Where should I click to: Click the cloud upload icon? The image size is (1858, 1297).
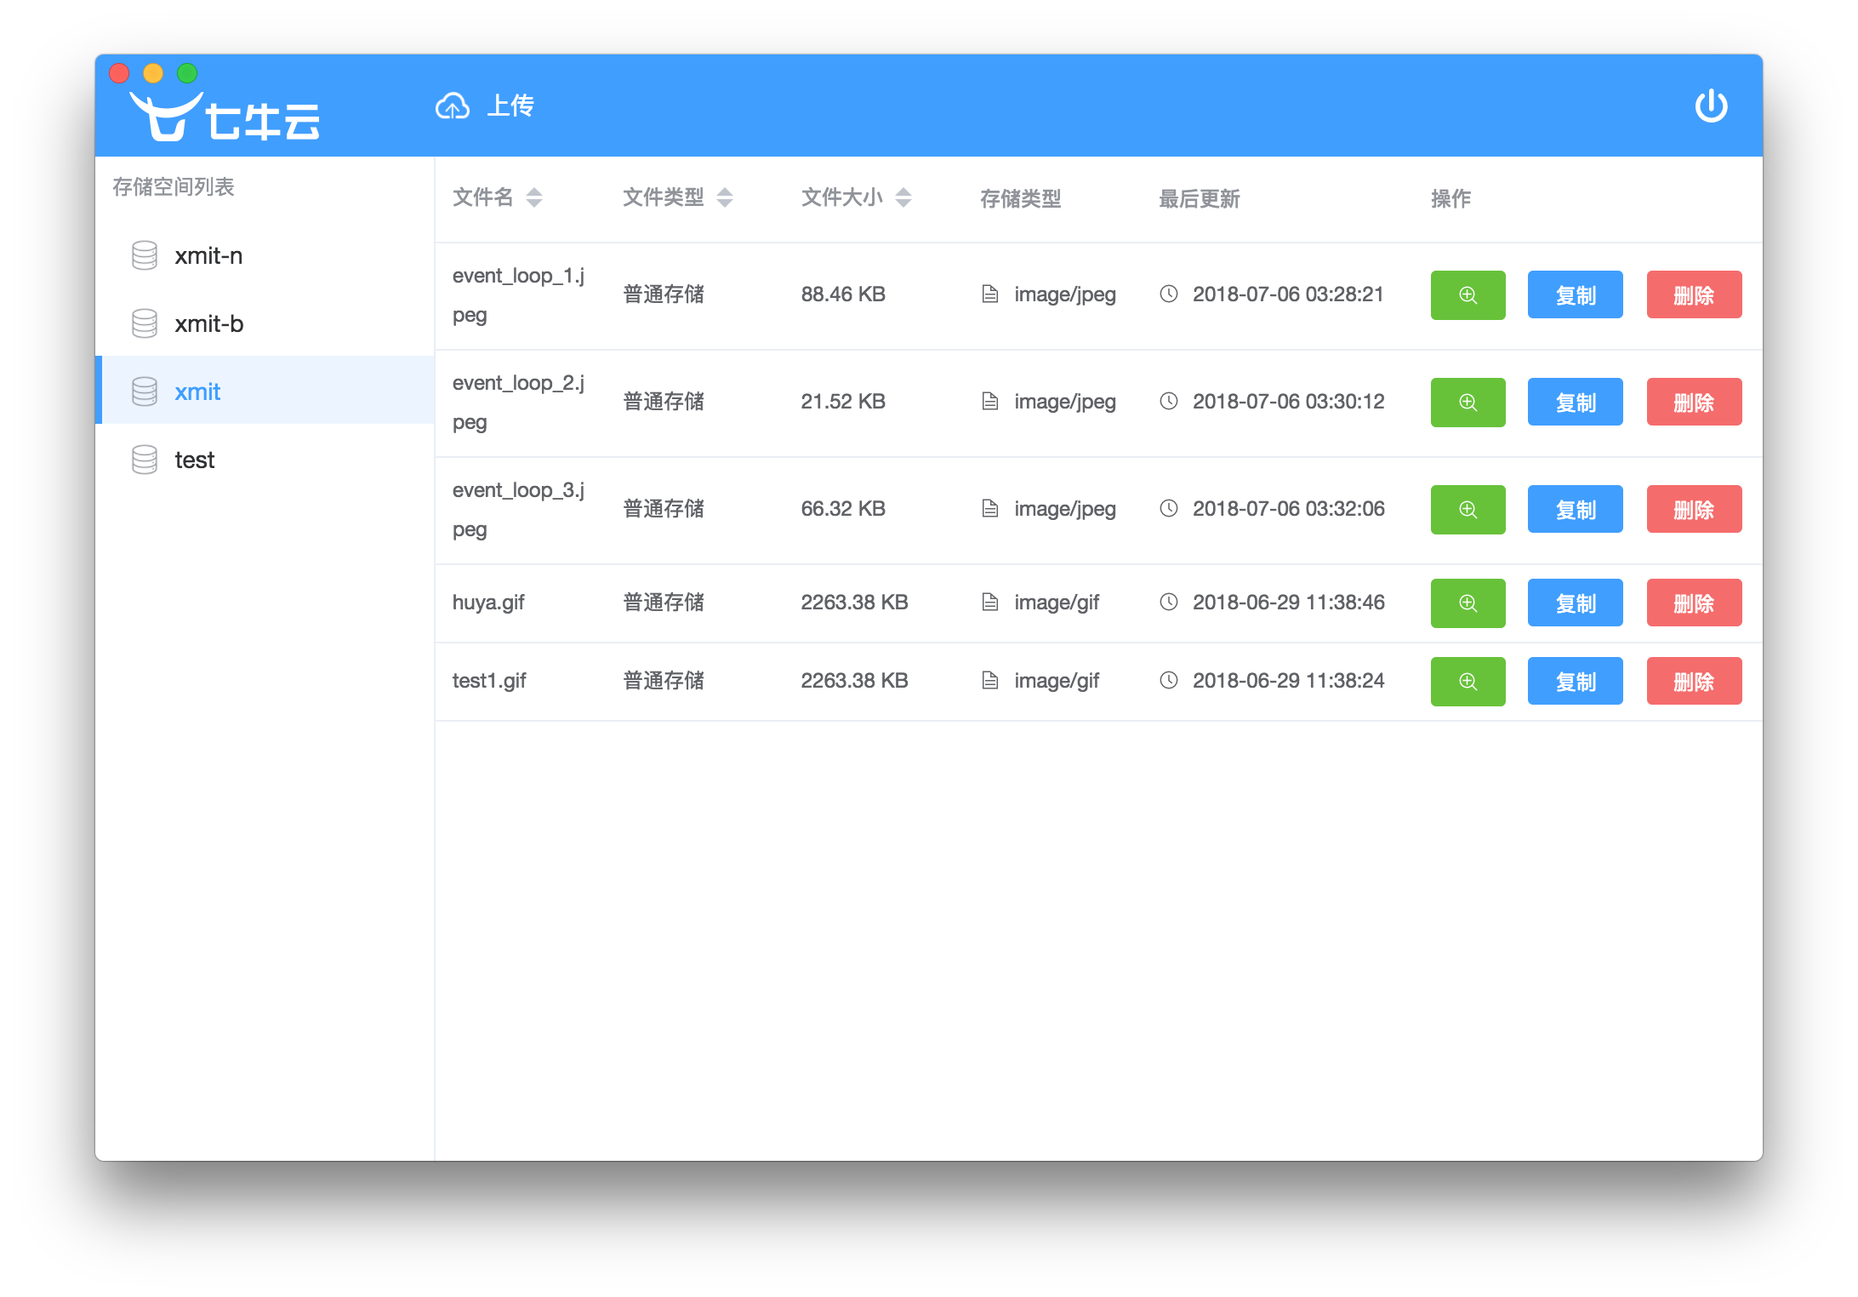pyautogui.click(x=452, y=106)
